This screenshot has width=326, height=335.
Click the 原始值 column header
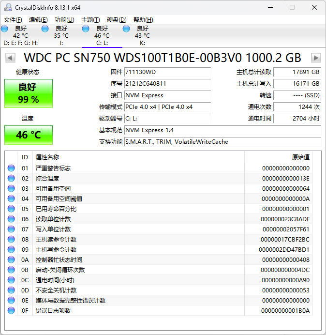tap(278, 157)
